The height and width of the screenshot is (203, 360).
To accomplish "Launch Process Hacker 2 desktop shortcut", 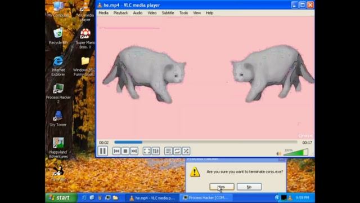I will (58, 93).
